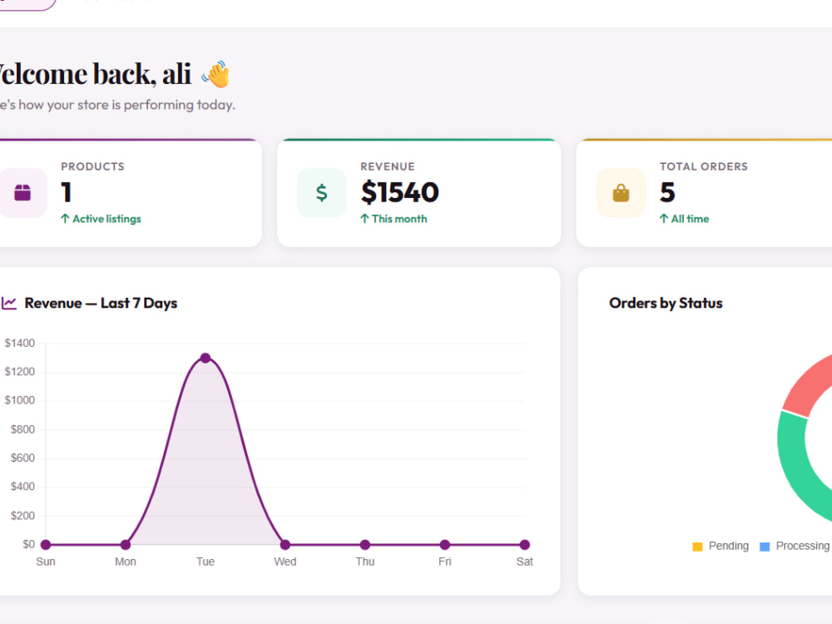The height and width of the screenshot is (624, 832).
Task: Click the All time label
Action: 690,219
